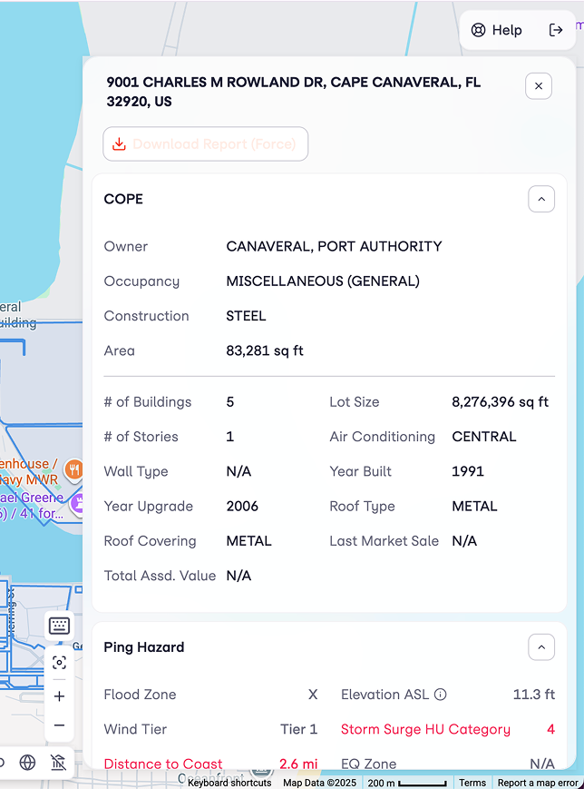Click the purple landmark map marker
The image size is (584, 789).
(x=78, y=502)
